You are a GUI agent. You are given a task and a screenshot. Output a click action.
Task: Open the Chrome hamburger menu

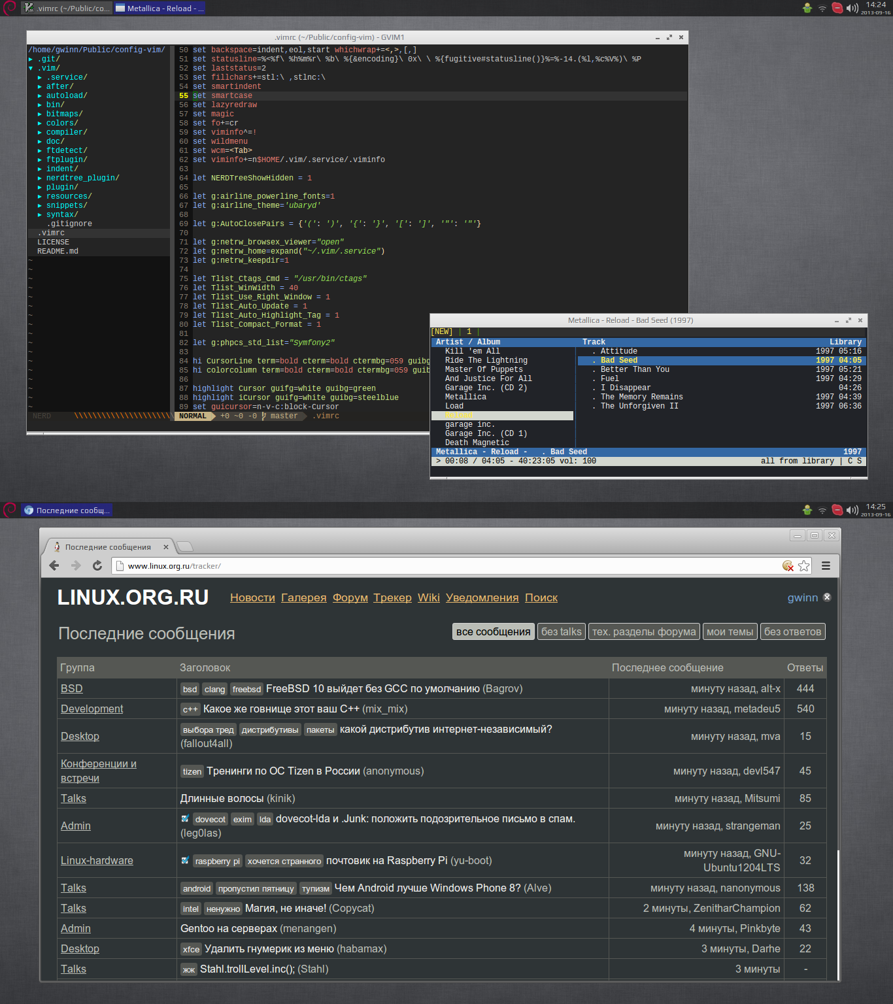(x=826, y=566)
